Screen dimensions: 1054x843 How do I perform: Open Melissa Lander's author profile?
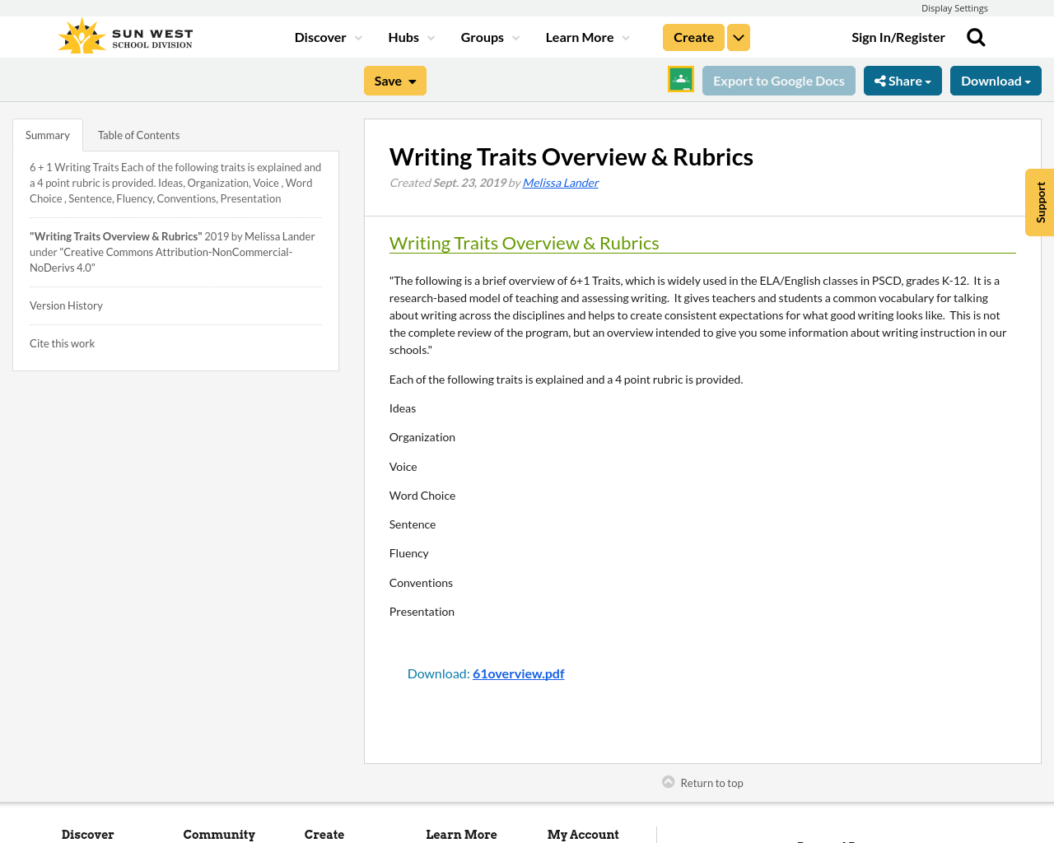[560, 181]
